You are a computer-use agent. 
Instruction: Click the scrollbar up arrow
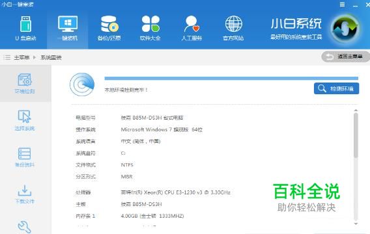[x=356, y=110]
